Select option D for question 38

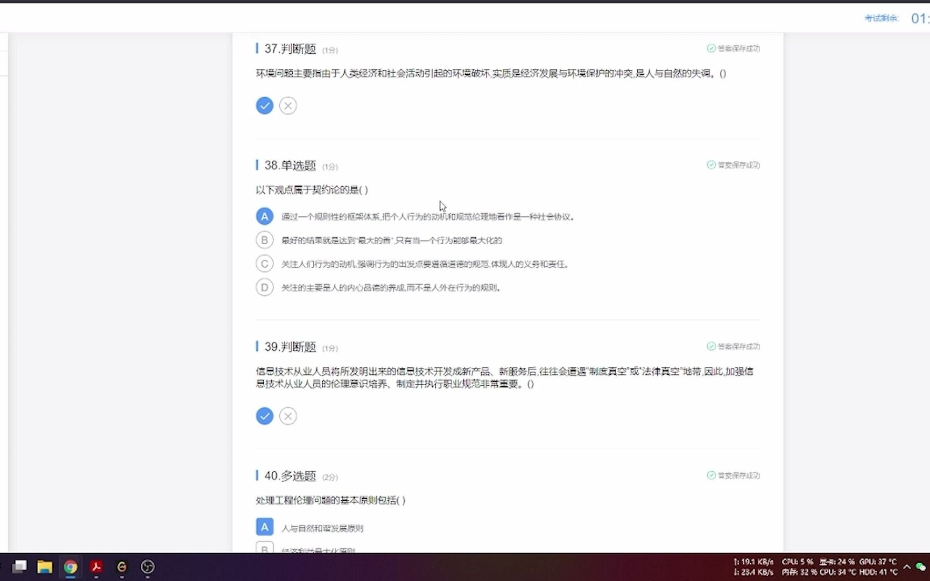click(264, 287)
